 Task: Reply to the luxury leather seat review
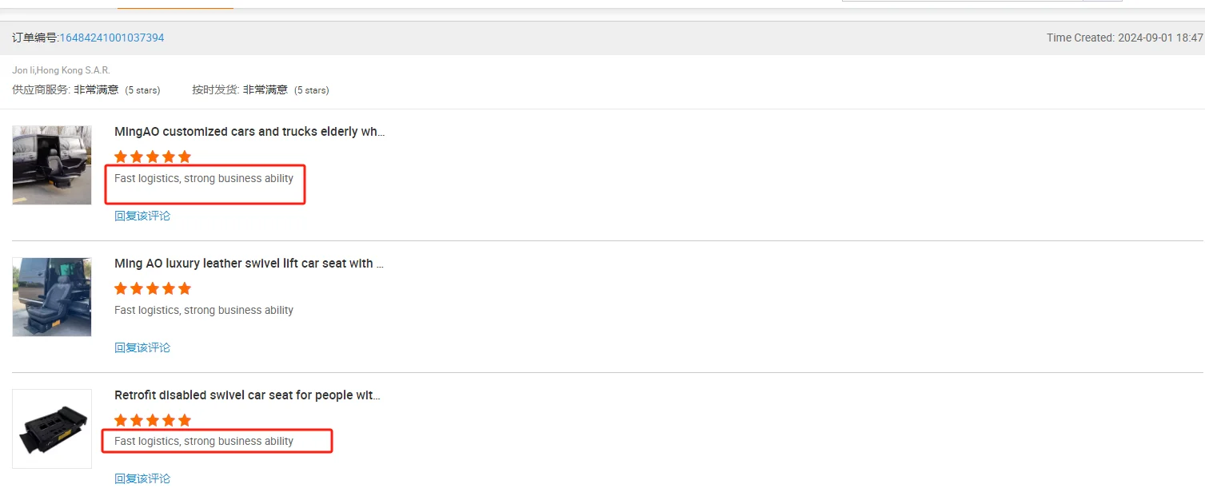142,347
